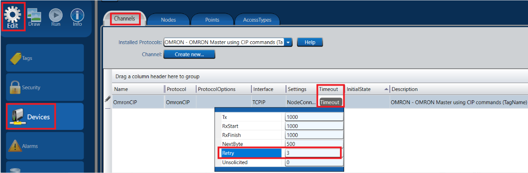Open the Installed Protocols combo box
Image resolution: width=528 pixels, height=173 pixels.
point(228,43)
